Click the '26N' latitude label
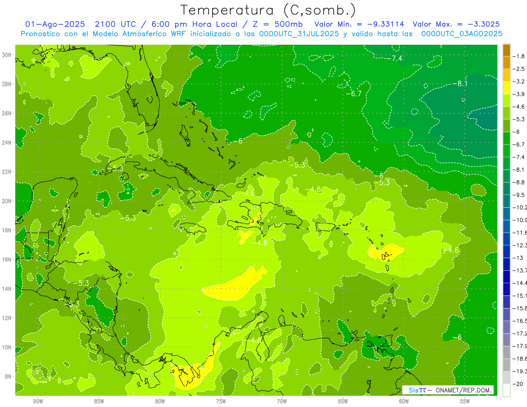This screenshot has height=407, width=527. tap(7, 113)
